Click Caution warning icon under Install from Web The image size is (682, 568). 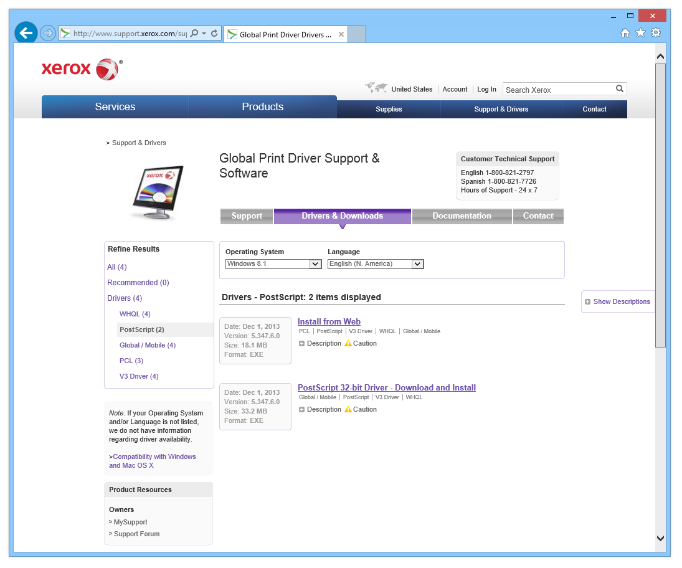pyautogui.click(x=348, y=343)
